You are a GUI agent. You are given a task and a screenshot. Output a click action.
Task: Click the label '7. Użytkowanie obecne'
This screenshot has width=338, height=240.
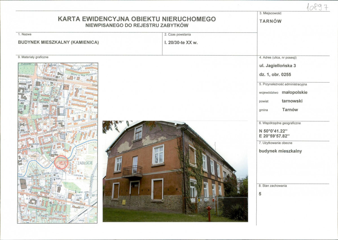[275, 143]
